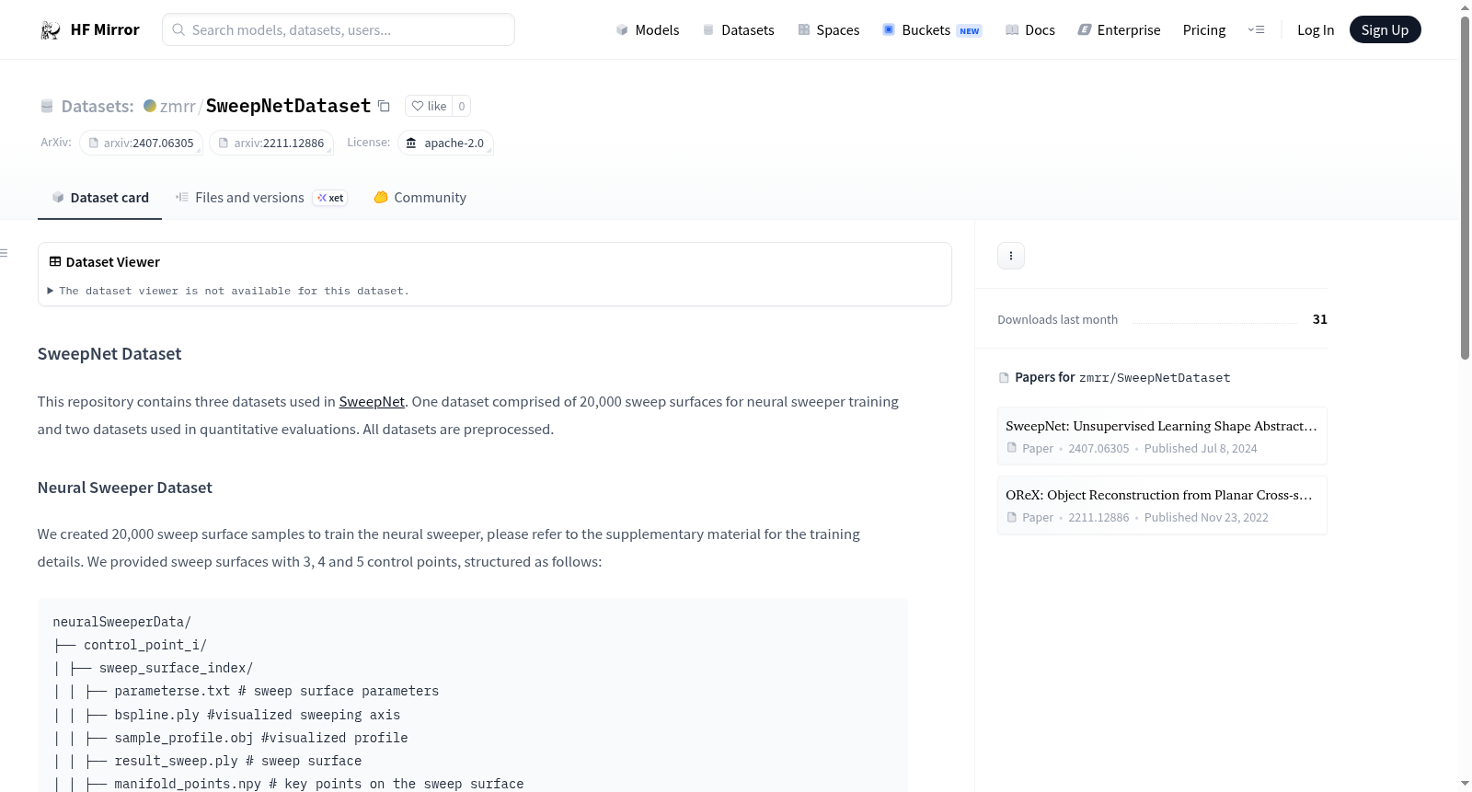The width and height of the screenshot is (1472, 792).
Task: Click the bspline.ply line in code block
Action: 258,716
